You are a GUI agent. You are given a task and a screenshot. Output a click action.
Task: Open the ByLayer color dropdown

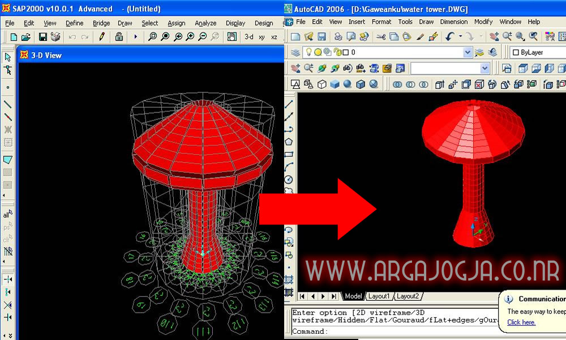[x=538, y=52]
